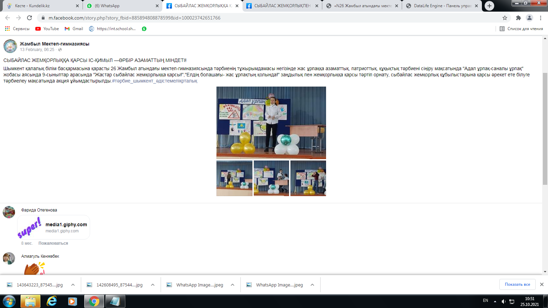This screenshot has height=308, width=548.
Task: Click the Пожаловаться link under the comment
Action: pos(53,243)
